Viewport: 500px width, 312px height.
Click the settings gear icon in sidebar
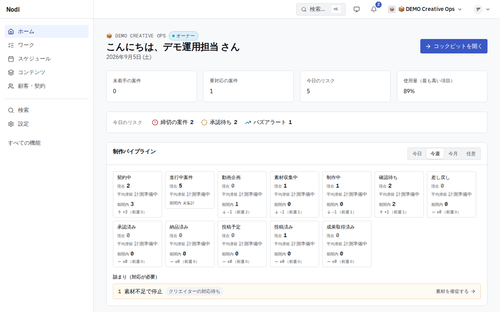[11, 124]
